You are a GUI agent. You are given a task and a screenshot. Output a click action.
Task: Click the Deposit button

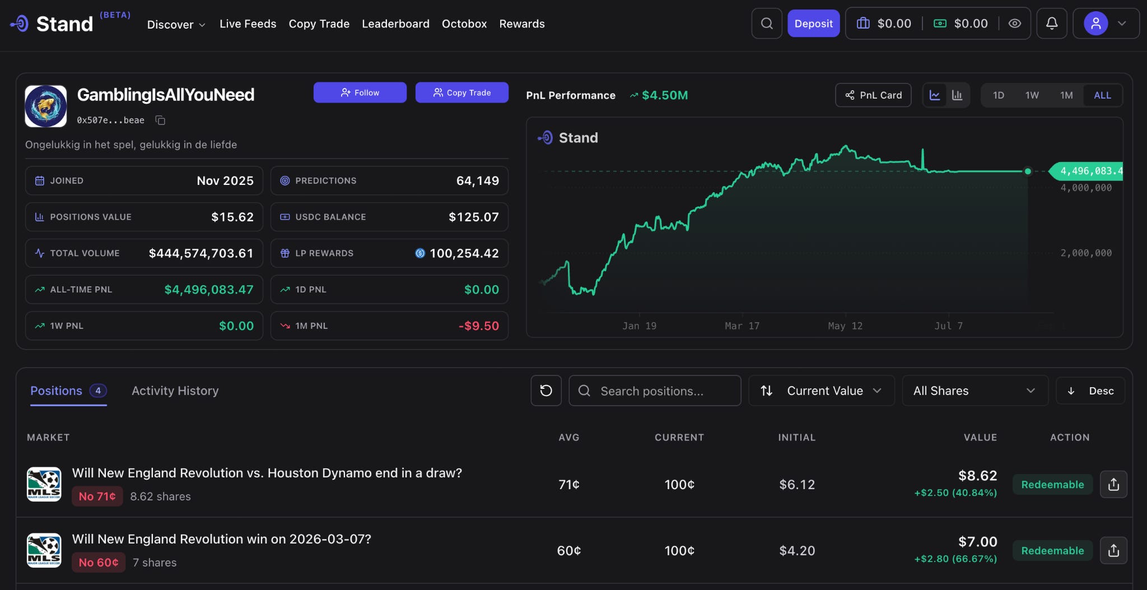tap(814, 24)
